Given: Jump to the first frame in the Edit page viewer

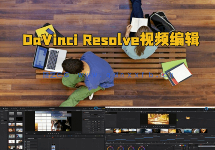Looking at the screenshot, I should (48, 133).
